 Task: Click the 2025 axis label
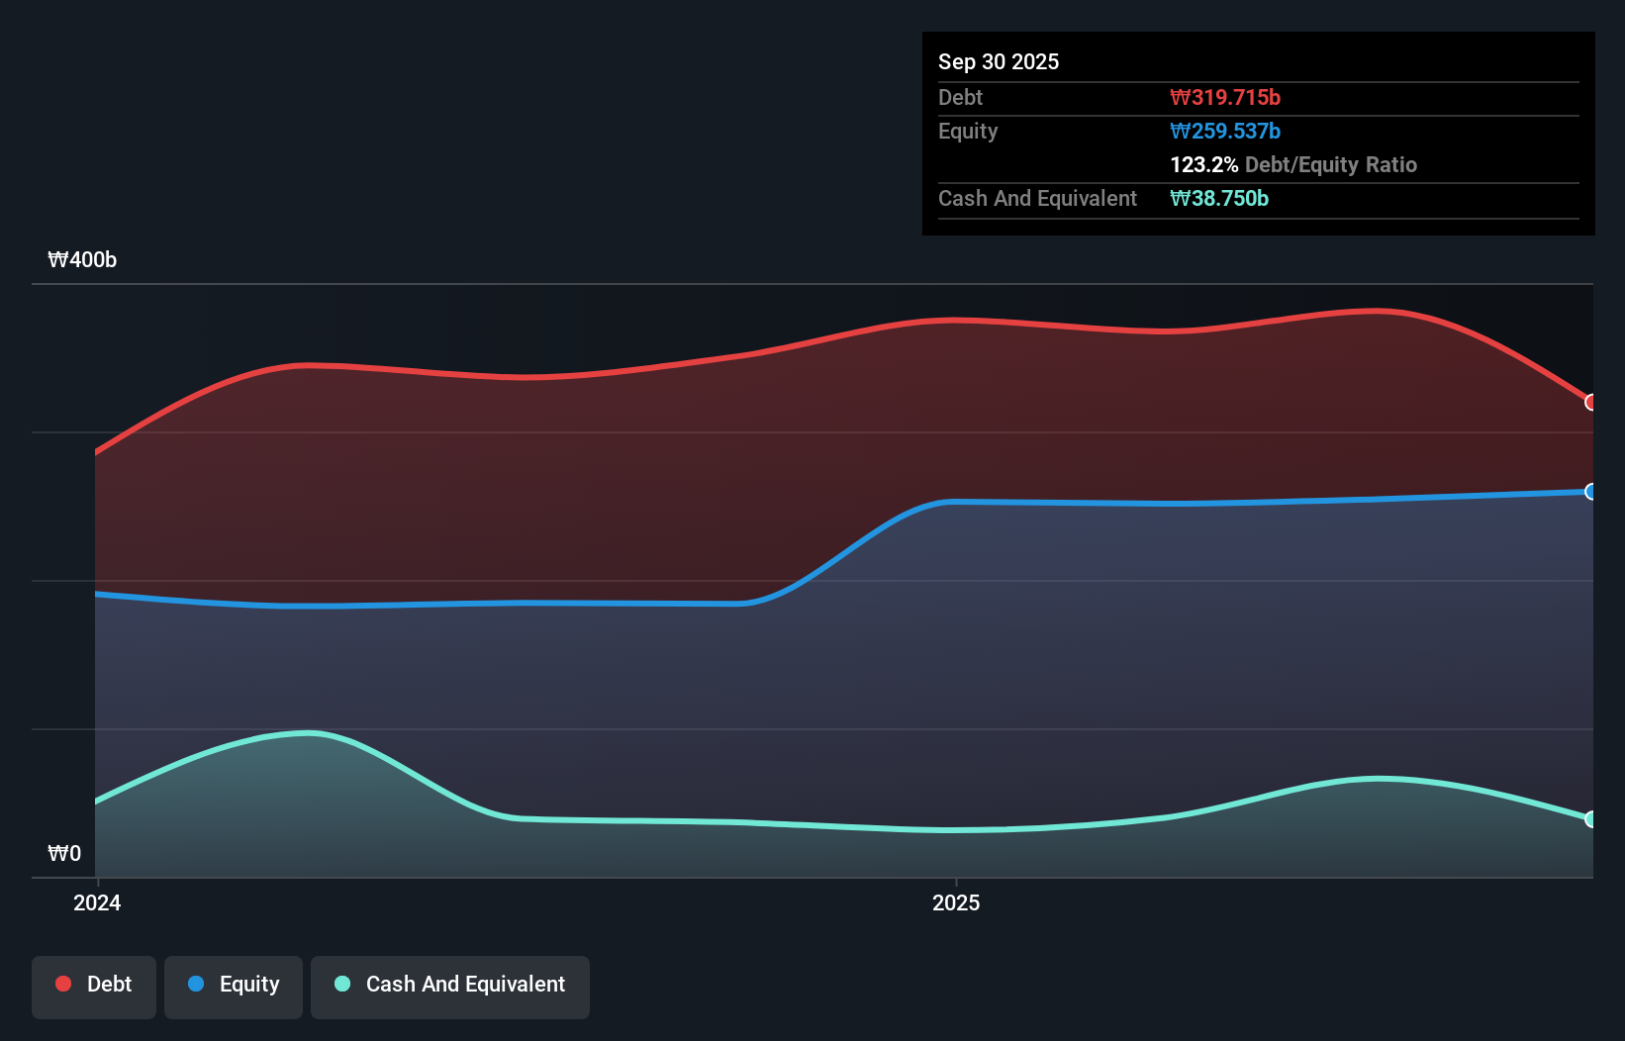click(x=956, y=901)
